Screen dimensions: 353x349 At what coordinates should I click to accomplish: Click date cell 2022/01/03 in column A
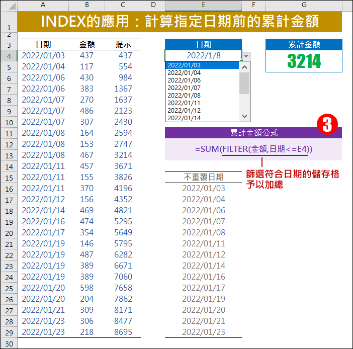coord(43,55)
